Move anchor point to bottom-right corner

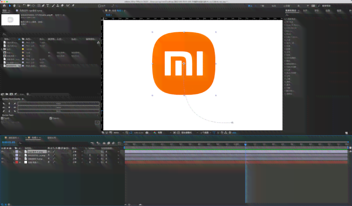(x=15, y=111)
